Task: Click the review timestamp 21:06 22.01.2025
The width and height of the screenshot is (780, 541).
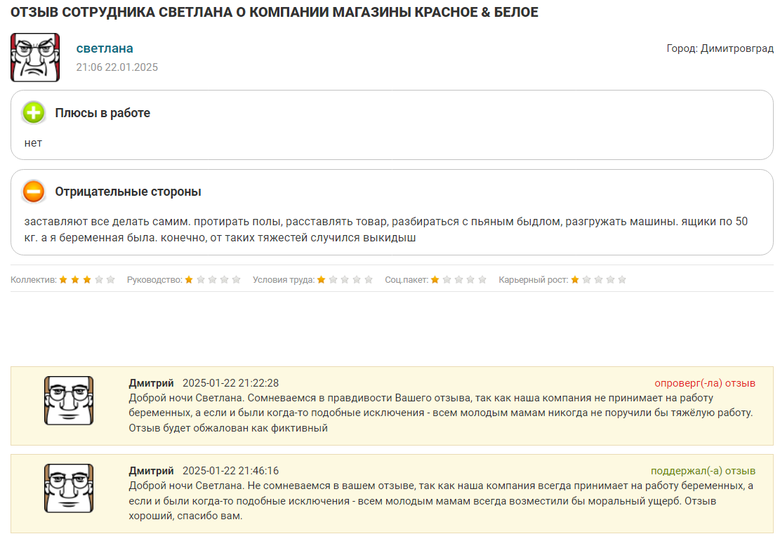Action: 117,67
